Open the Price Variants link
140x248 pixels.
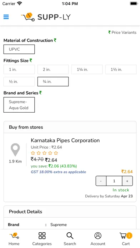pos(122,32)
